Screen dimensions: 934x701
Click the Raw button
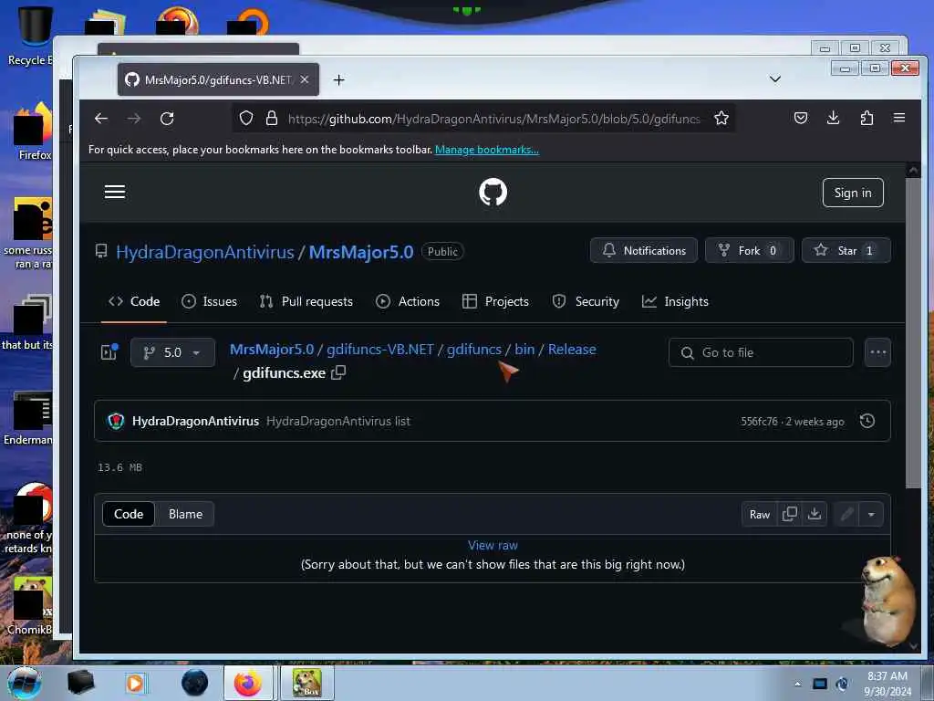pyautogui.click(x=760, y=514)
